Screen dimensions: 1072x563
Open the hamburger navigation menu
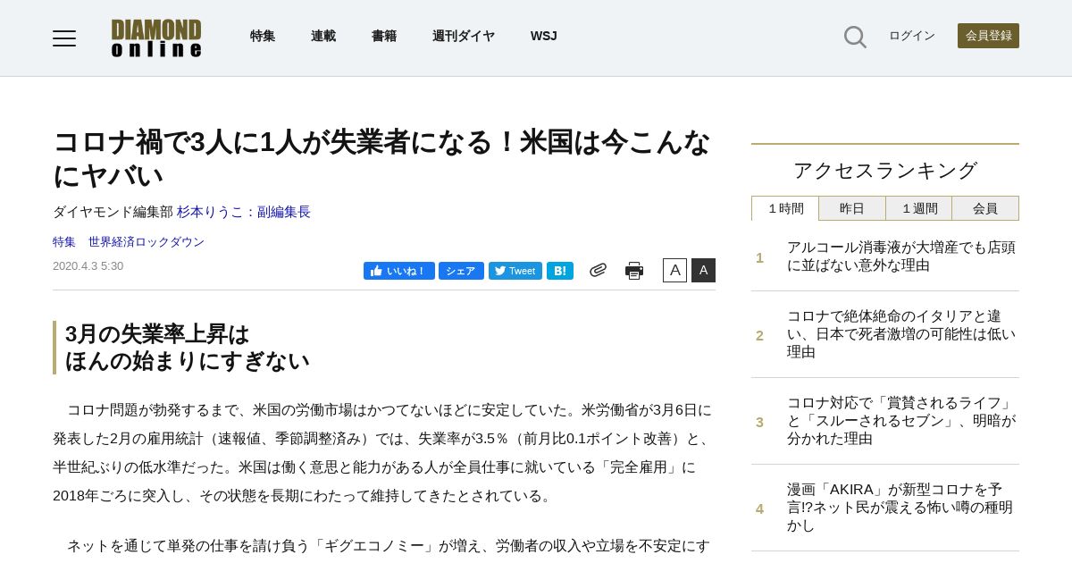point(64,38)
